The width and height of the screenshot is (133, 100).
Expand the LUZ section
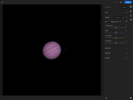pos(116,13)
